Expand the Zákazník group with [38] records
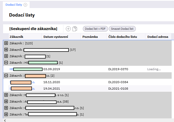Screen dimensions: 174x122 coord(6,102)
